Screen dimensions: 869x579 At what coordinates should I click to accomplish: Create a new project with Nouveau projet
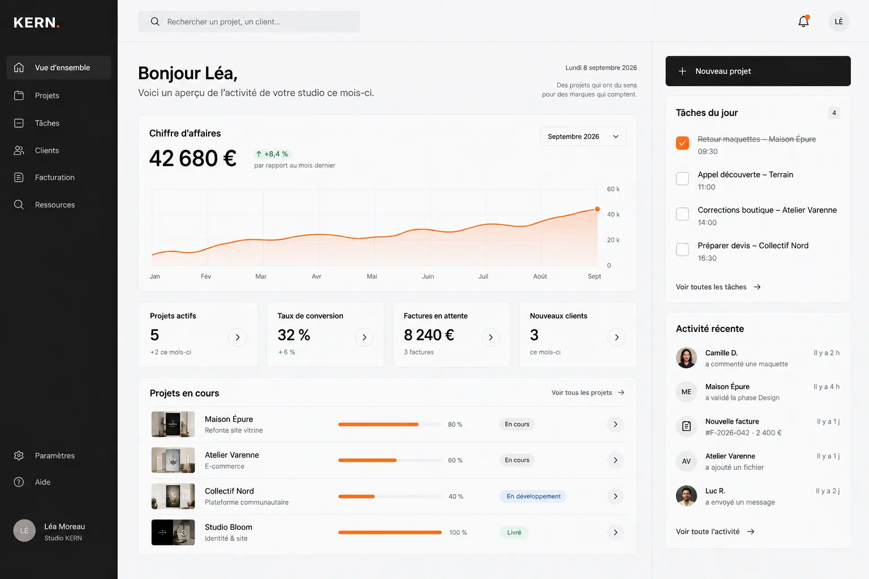pyautogui.click(x=758, y=71)
